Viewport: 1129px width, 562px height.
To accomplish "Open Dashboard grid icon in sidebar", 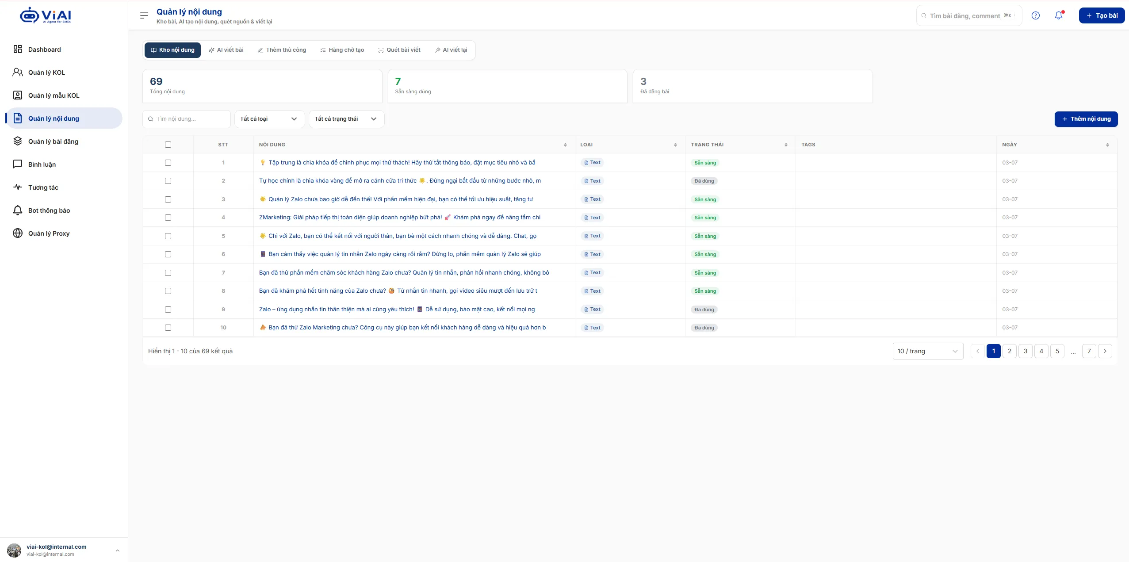I will point(18,49).
